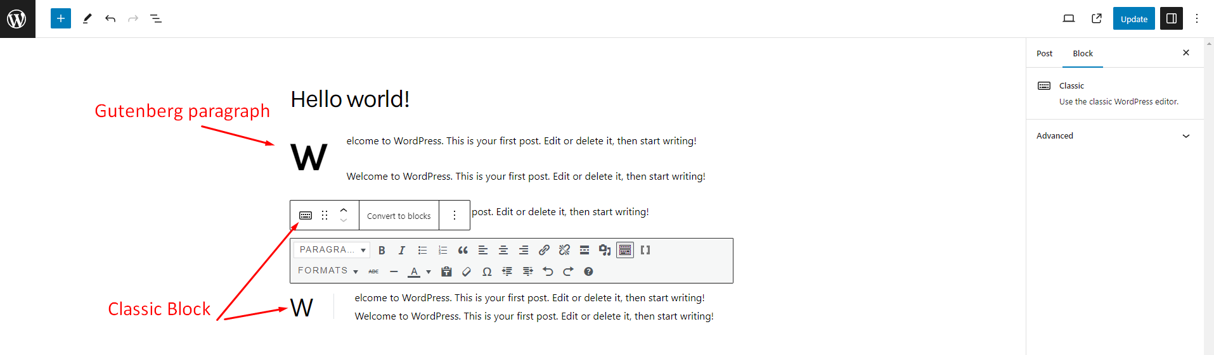Viewport: 1214px width, 355px height.
Task: Open the Add Media icon
Action: pos(605,250)
